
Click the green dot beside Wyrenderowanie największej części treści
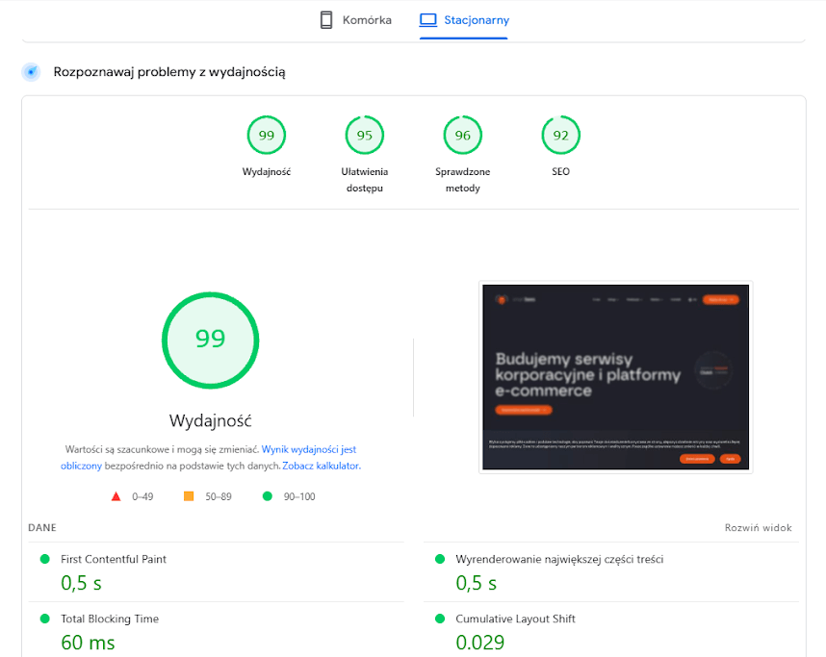coord(440,556)
